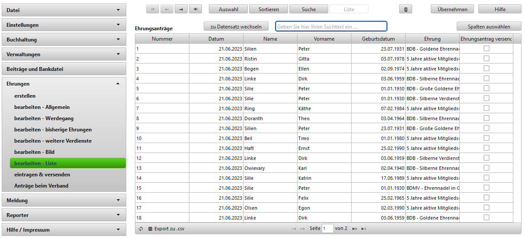The width and height of the screenshot is (525, 239).
Task: Check the box in row 13 Owievary
Action: point(487,168)
